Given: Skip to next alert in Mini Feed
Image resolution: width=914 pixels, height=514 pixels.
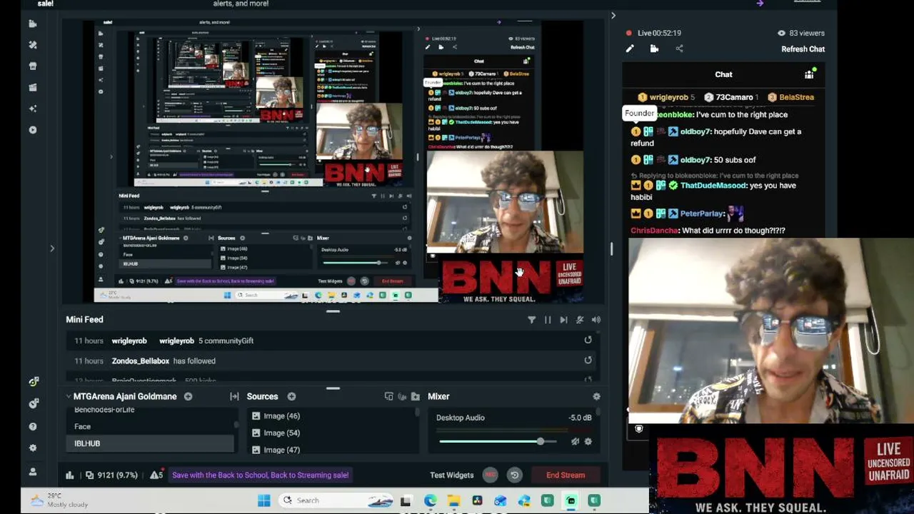Looking at the screenshot, I should click(x=563, y=320).
